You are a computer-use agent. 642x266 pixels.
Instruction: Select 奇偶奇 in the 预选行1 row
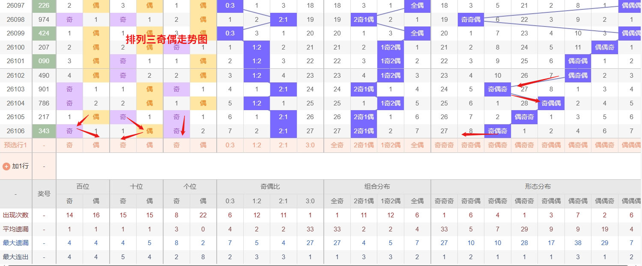coord(498,145)
